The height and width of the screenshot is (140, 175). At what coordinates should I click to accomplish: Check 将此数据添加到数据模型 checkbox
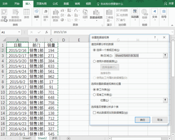[x=95, y=113]
